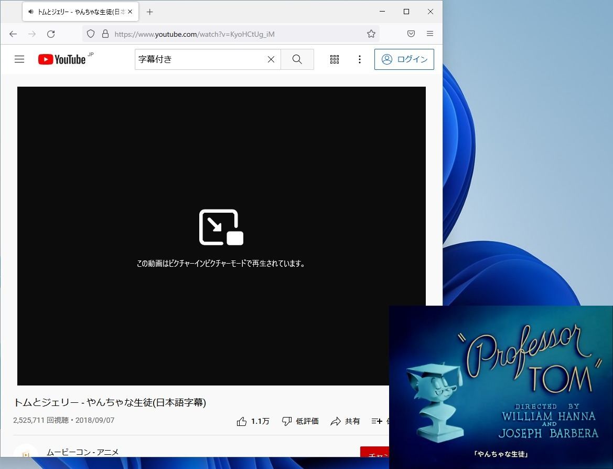
Task: Clear the search box text
Action: (271, 59)
